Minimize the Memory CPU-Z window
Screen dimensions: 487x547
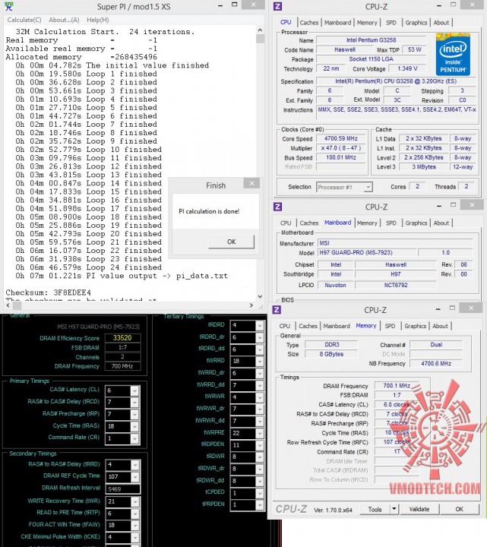(x=438, y=309)
